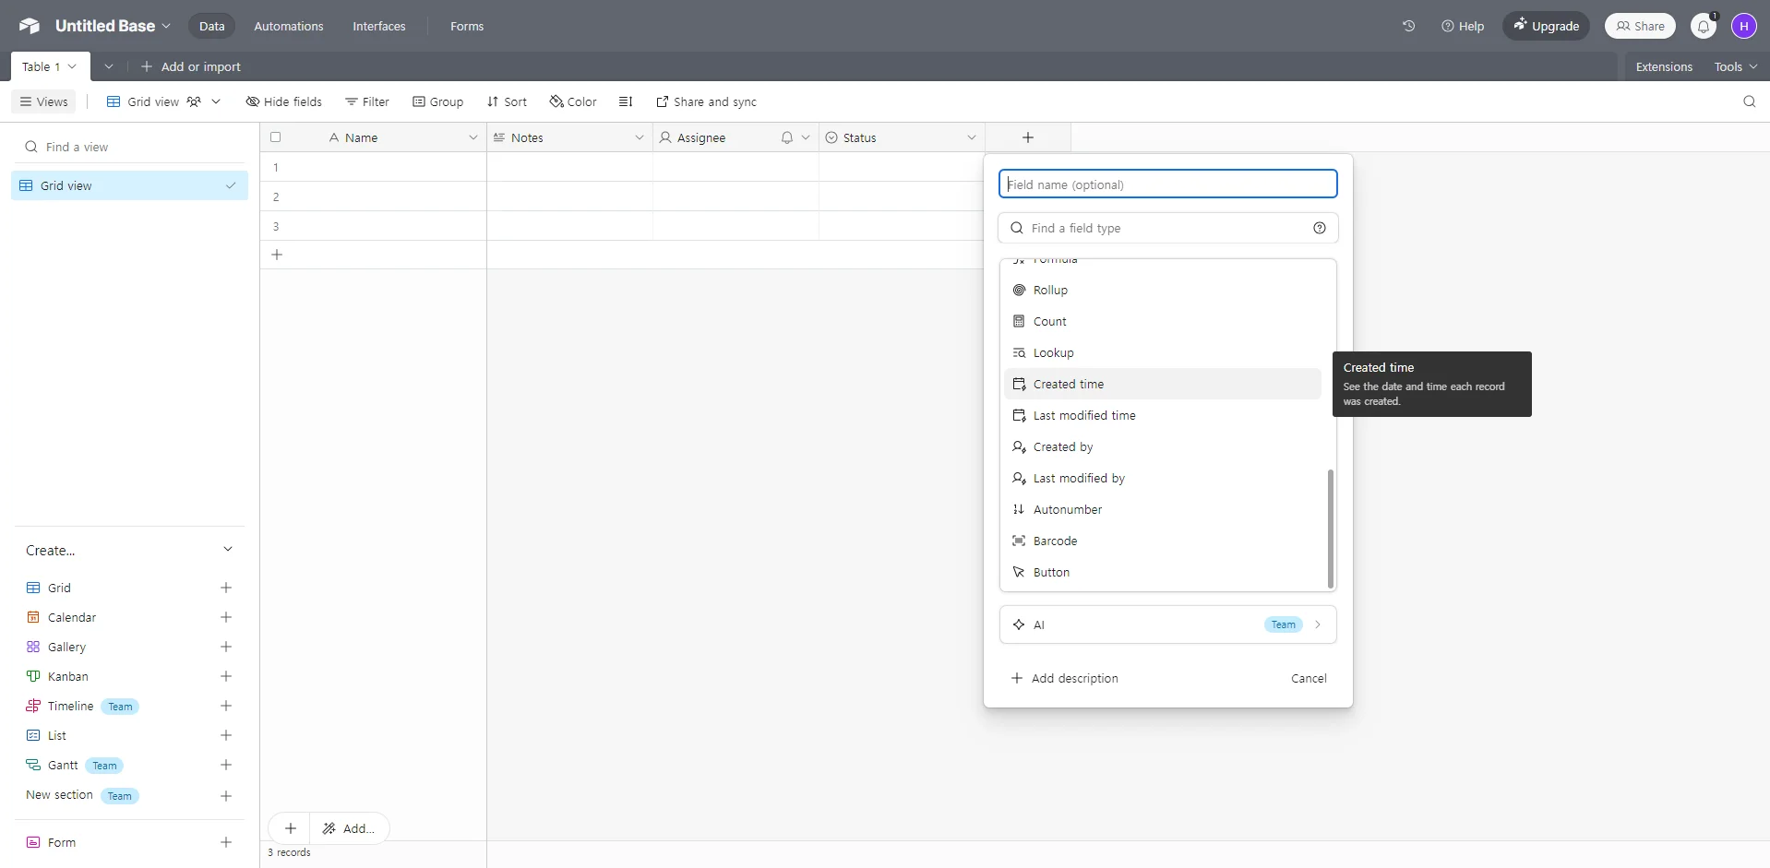
Task: Click the Field name input box
Action: [x=1167, y=184]
